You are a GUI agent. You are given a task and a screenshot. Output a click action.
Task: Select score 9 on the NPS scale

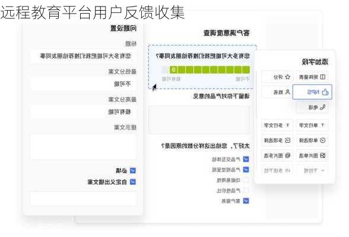pyautogui.click(x=173, y=70)
